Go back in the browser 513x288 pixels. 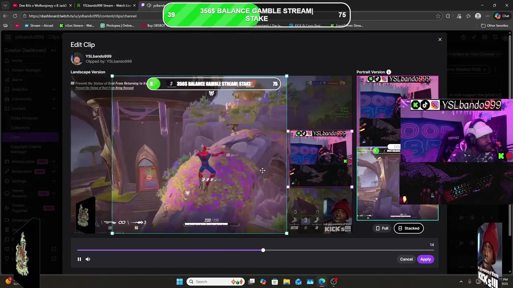5,16
